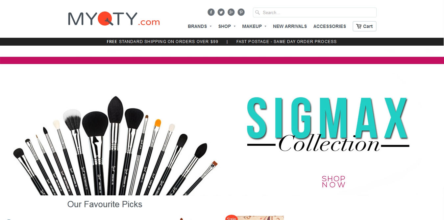Go home via the MYQTY.com logo

tap(114, 19)
